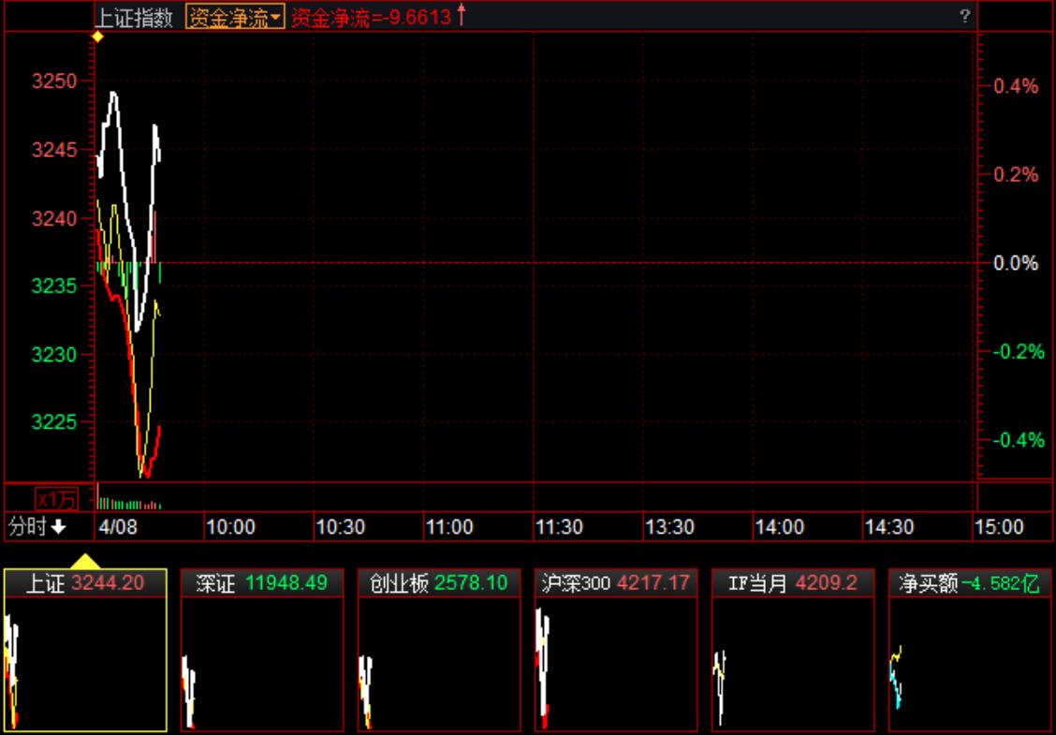This screenshot has height=735, width=1056.
Task: Show the 净买额 net buy chart
Action: pos(970,650)
